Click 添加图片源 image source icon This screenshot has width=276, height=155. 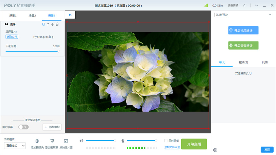point(66,141)
